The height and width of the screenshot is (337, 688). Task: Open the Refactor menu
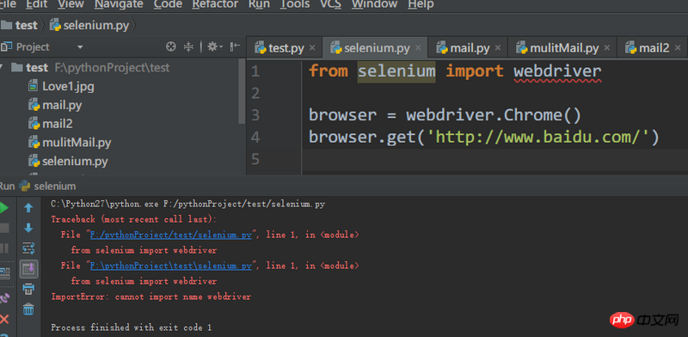(x=215, y=4)
